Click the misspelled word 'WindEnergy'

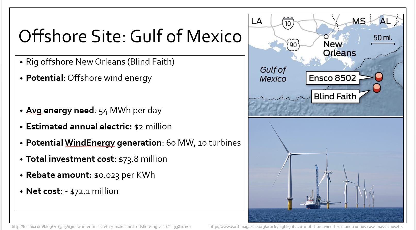tap(90, 143)
